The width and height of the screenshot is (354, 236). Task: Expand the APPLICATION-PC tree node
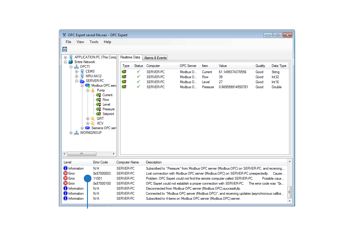pyautogui.click(x=65, y=57)
